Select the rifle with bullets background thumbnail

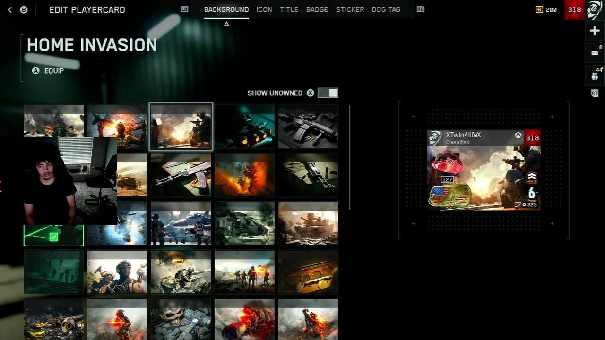(x=308, y=127)
